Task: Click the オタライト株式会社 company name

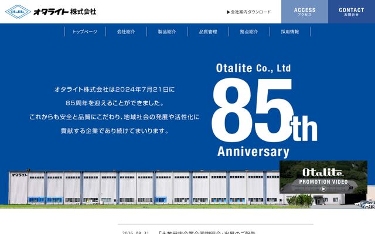Action: pos(65,12)
